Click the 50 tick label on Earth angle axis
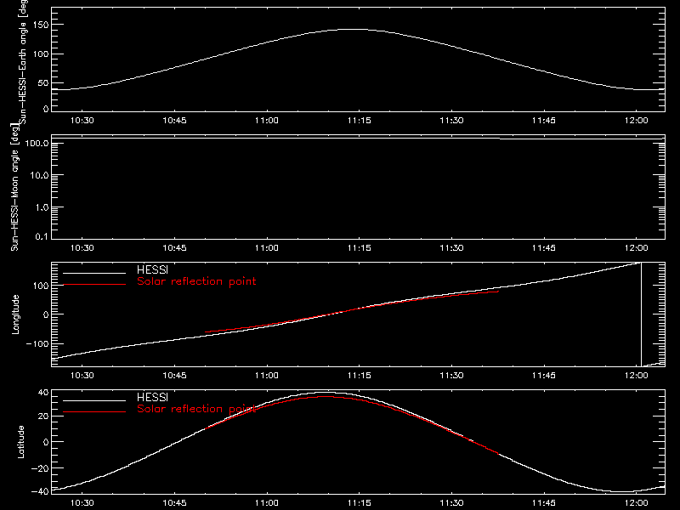680x510 pixels. (x=43, y=82)
